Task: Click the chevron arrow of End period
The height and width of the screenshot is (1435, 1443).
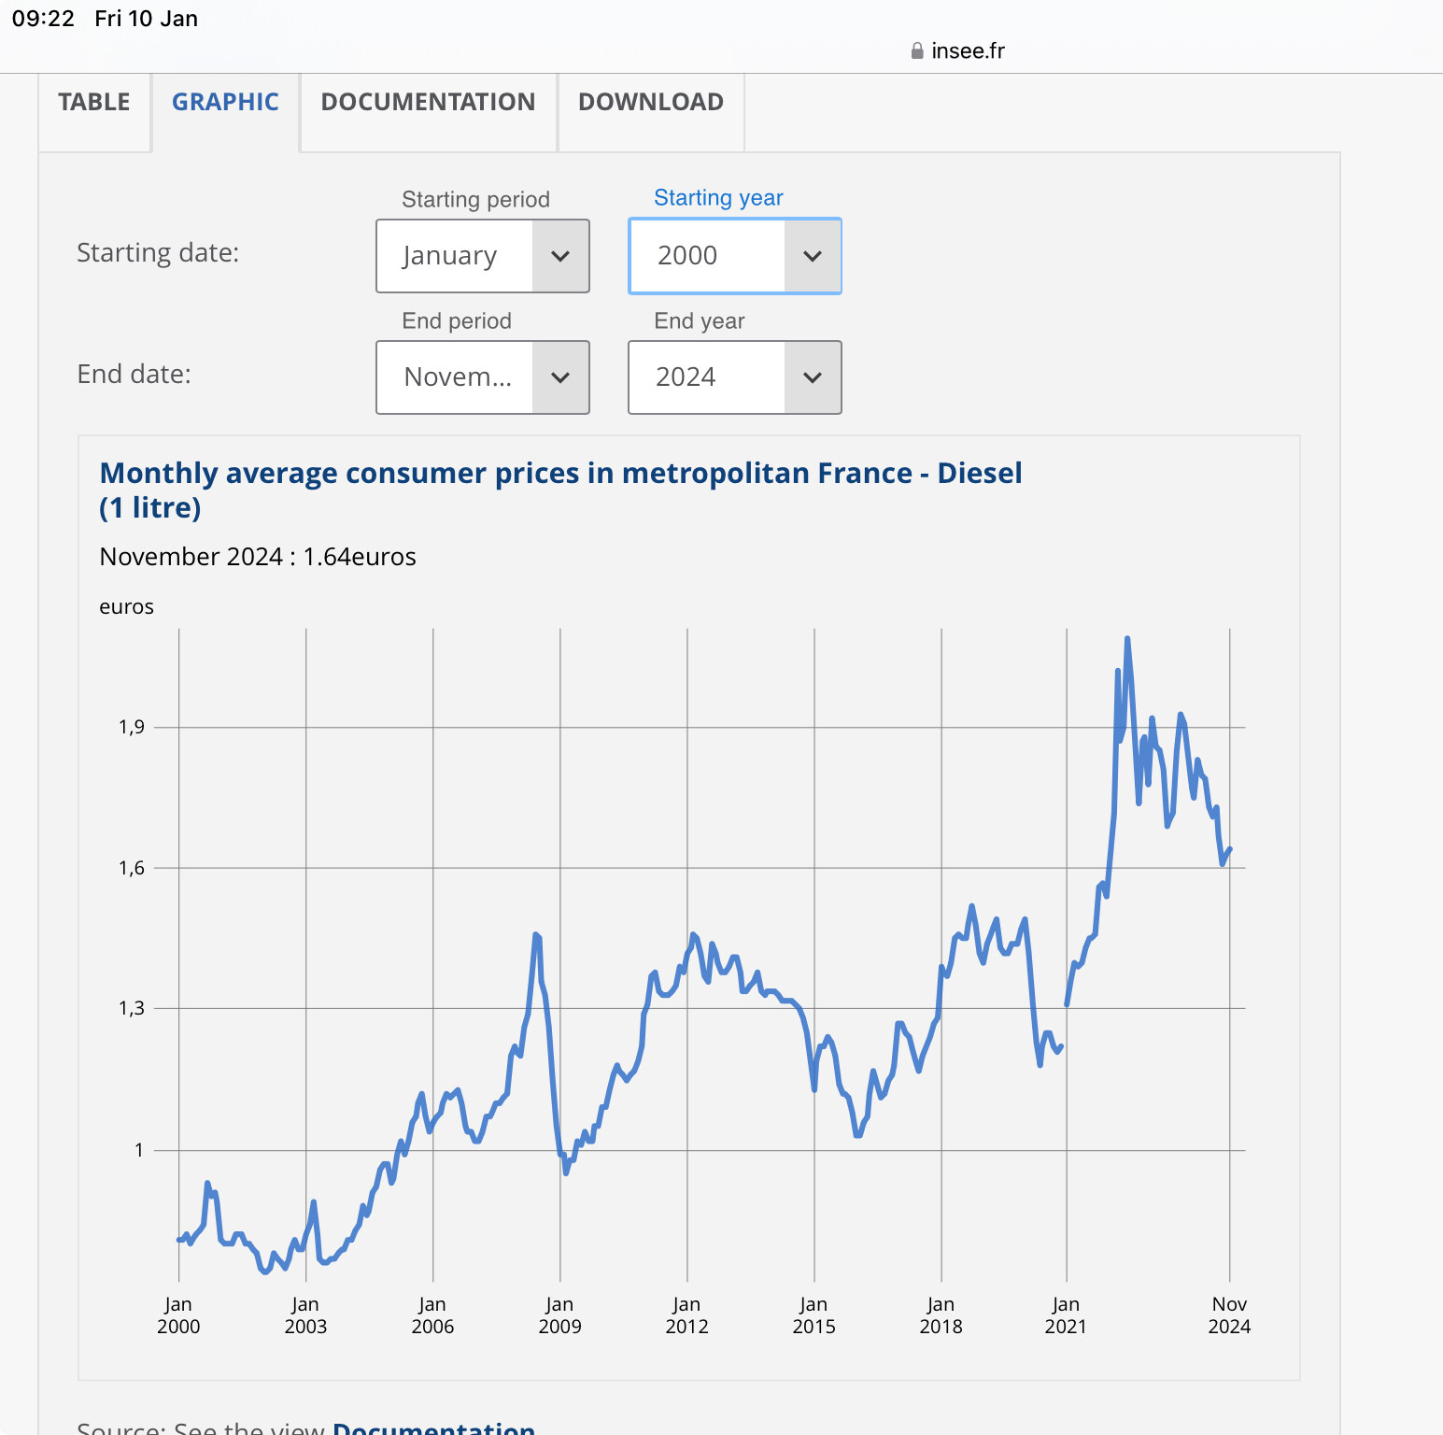Action: [x=560, y=377]
